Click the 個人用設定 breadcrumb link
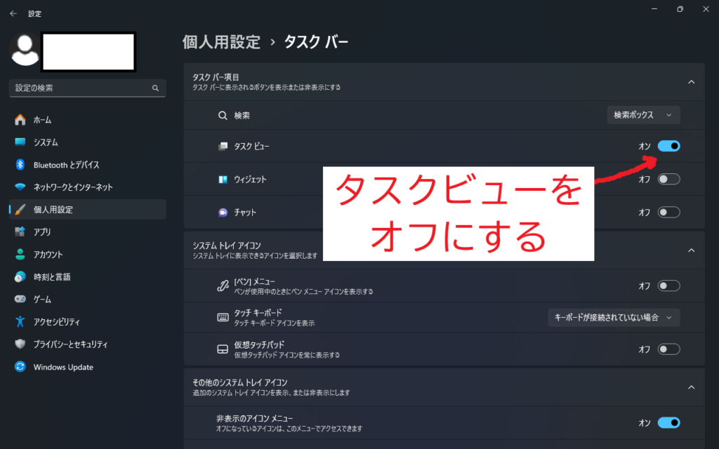 pos(221,42)
